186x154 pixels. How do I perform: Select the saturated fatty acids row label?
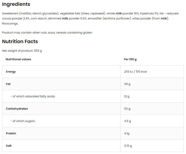tap(32, 96)
